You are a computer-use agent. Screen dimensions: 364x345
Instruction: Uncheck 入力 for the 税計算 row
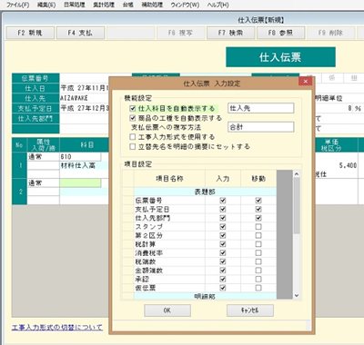223,244
